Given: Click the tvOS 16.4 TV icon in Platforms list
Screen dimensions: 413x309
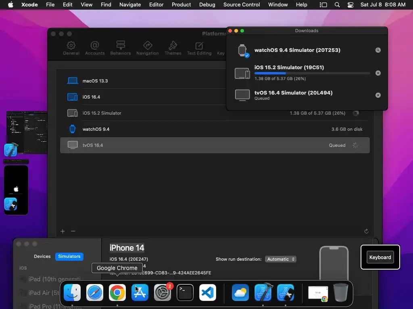Looking at the screenshot, I should (73, 145).
